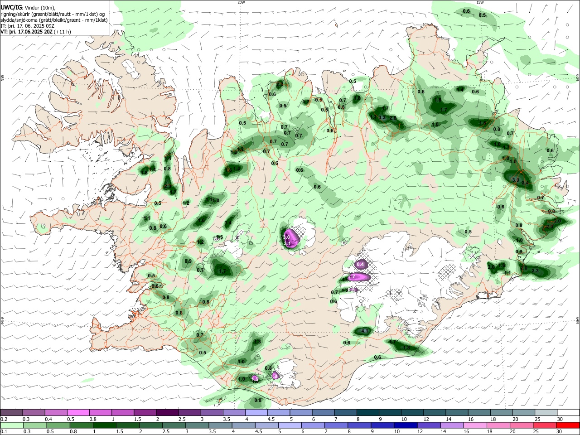Image resolution: width=580 pixels, height=435 pixels.
Task: Select the upper legend swatch starting at 4
Action: [x=256, y=413]
